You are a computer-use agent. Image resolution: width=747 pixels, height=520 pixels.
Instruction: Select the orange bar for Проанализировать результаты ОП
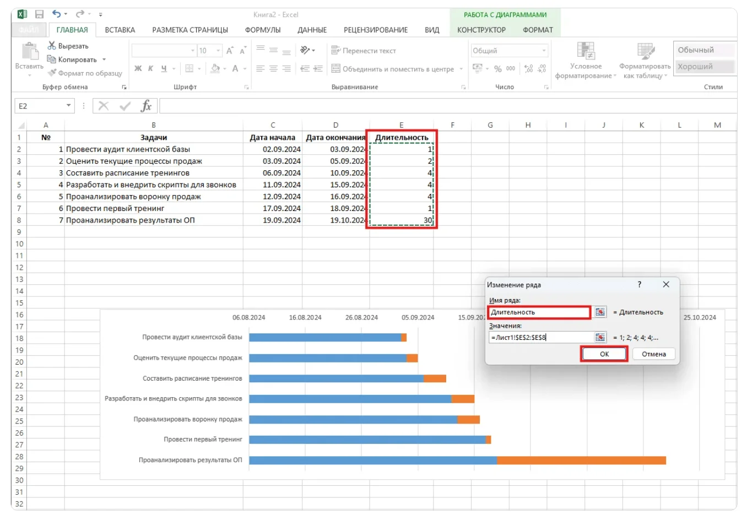581,460
